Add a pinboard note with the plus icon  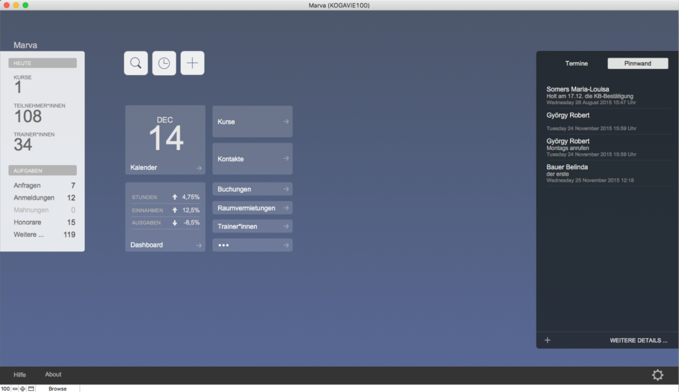click(548, 340)
